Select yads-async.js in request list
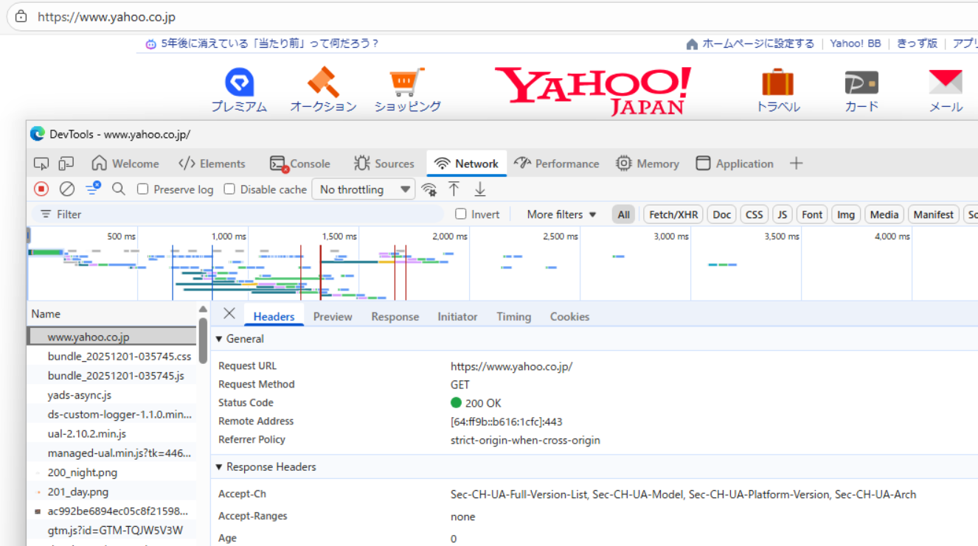The height and width of the screenshot is (546, 978). click(80, 395)
